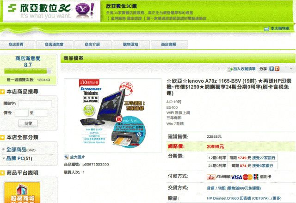Click the VISA payment logo
Image resolution: width=296 pixels, height=203 pixels.
pos(236,177)
